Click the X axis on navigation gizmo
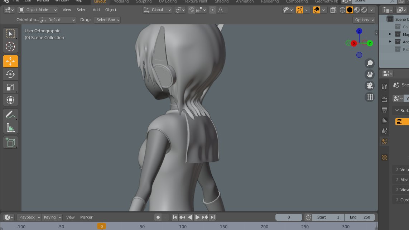409x230 pixels. pos(354,43)
